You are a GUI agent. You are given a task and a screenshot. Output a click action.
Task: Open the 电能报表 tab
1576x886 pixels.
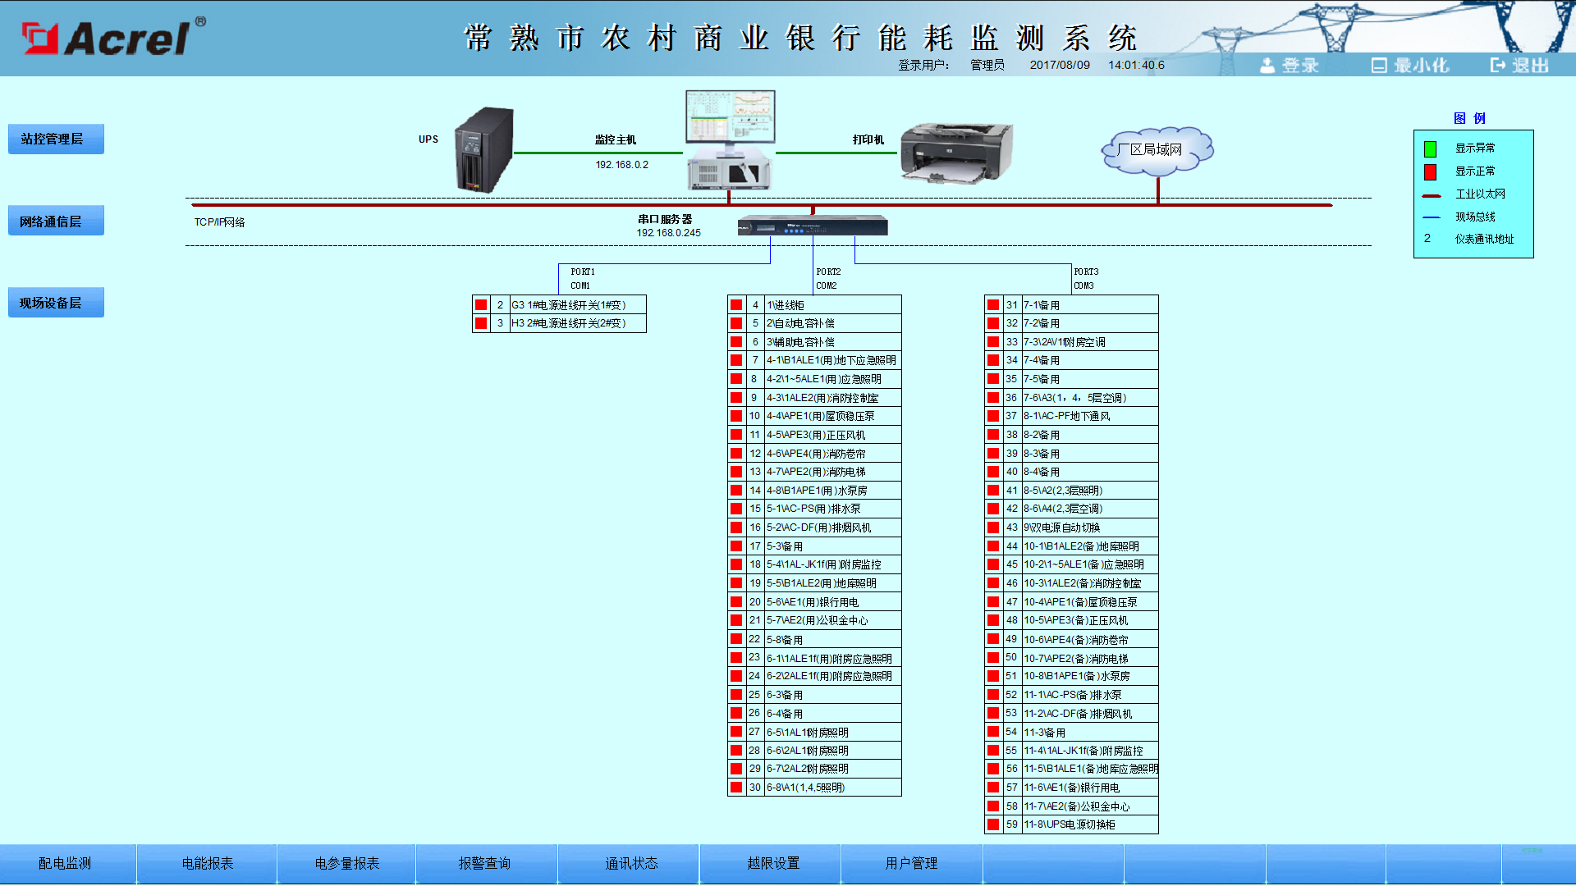(208, 863)
